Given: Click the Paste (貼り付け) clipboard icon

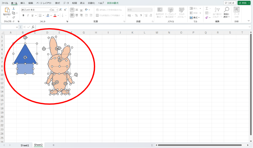Looking at the screenshot, I should (x=7, y=10).
